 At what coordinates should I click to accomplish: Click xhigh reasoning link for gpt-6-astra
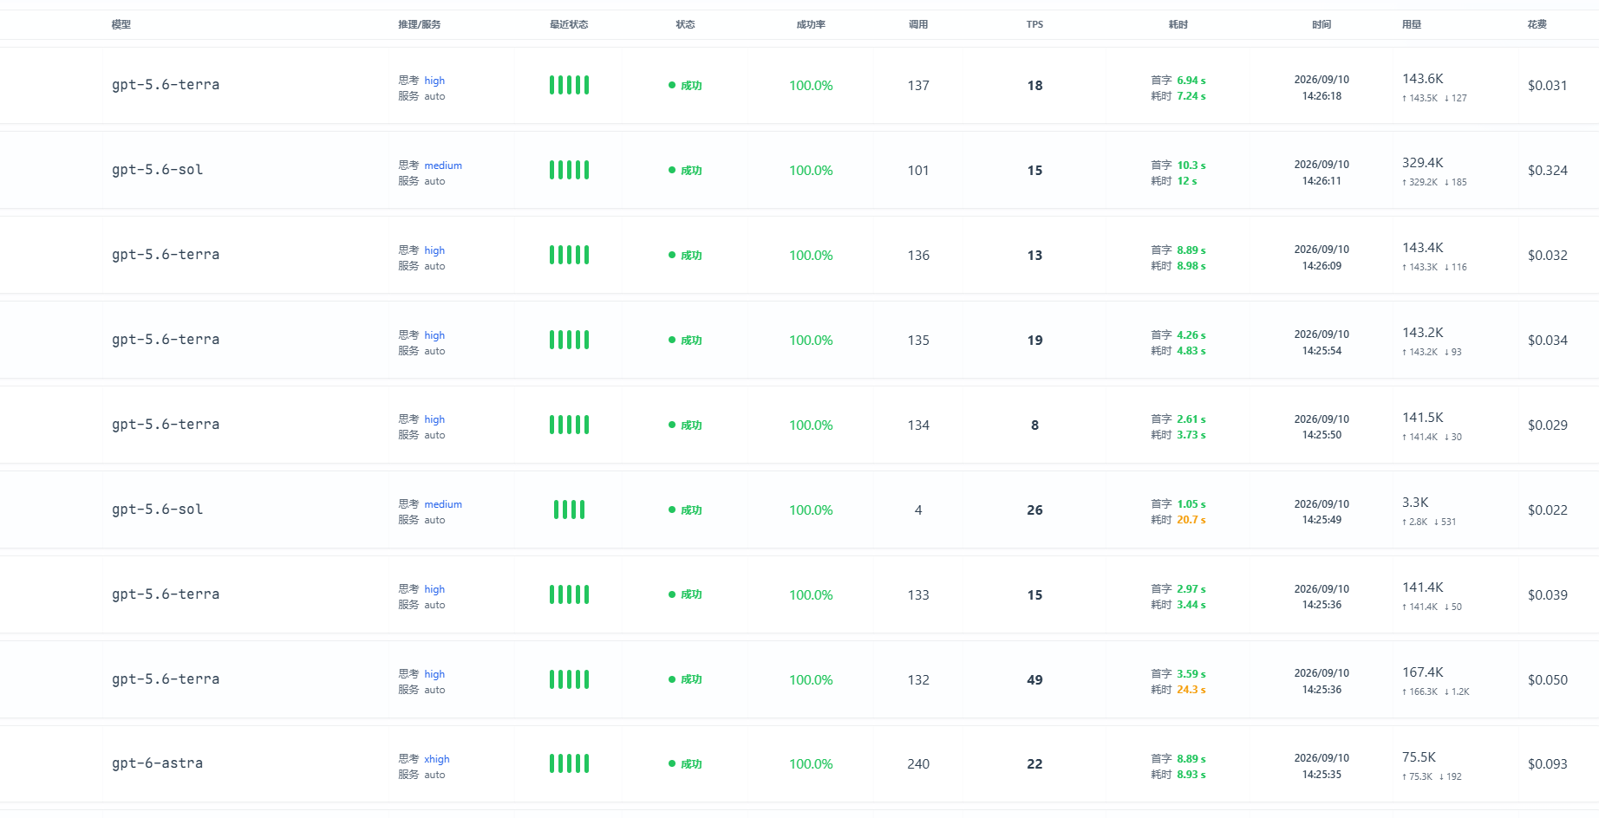(437, 759)
